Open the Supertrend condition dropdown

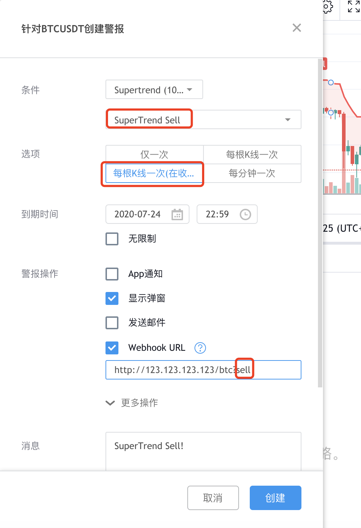(154, 90)
